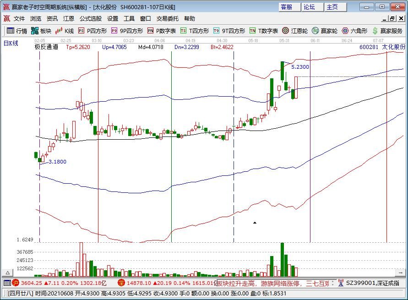Open the T四方形 tool
This screenshot has width=408, height=300.
[195, 31]
